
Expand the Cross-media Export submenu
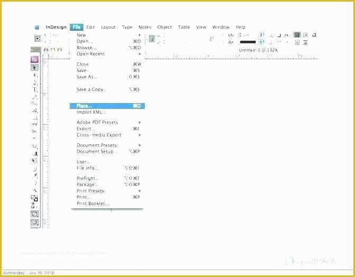107,135
